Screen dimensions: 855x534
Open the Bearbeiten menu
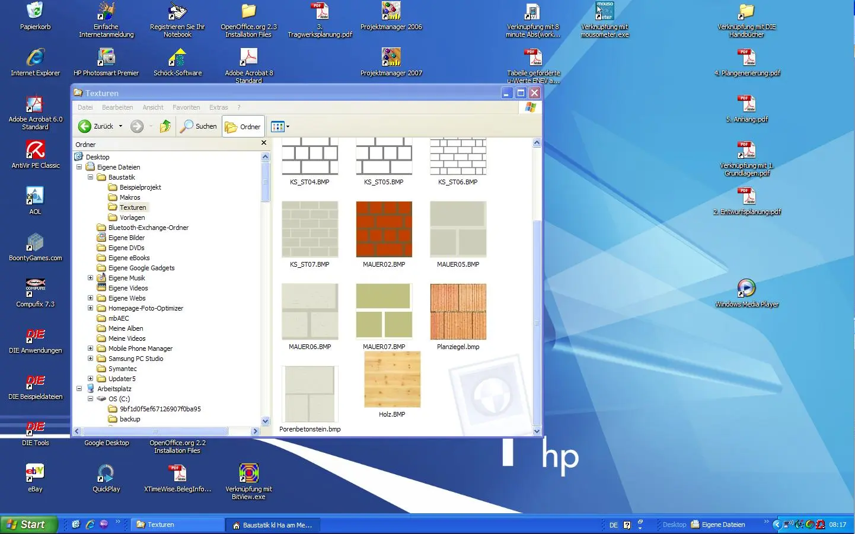coord(117,107)
